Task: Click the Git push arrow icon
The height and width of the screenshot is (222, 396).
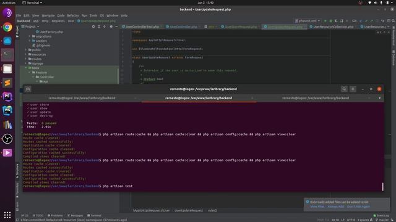Action: tap(371, 21)
